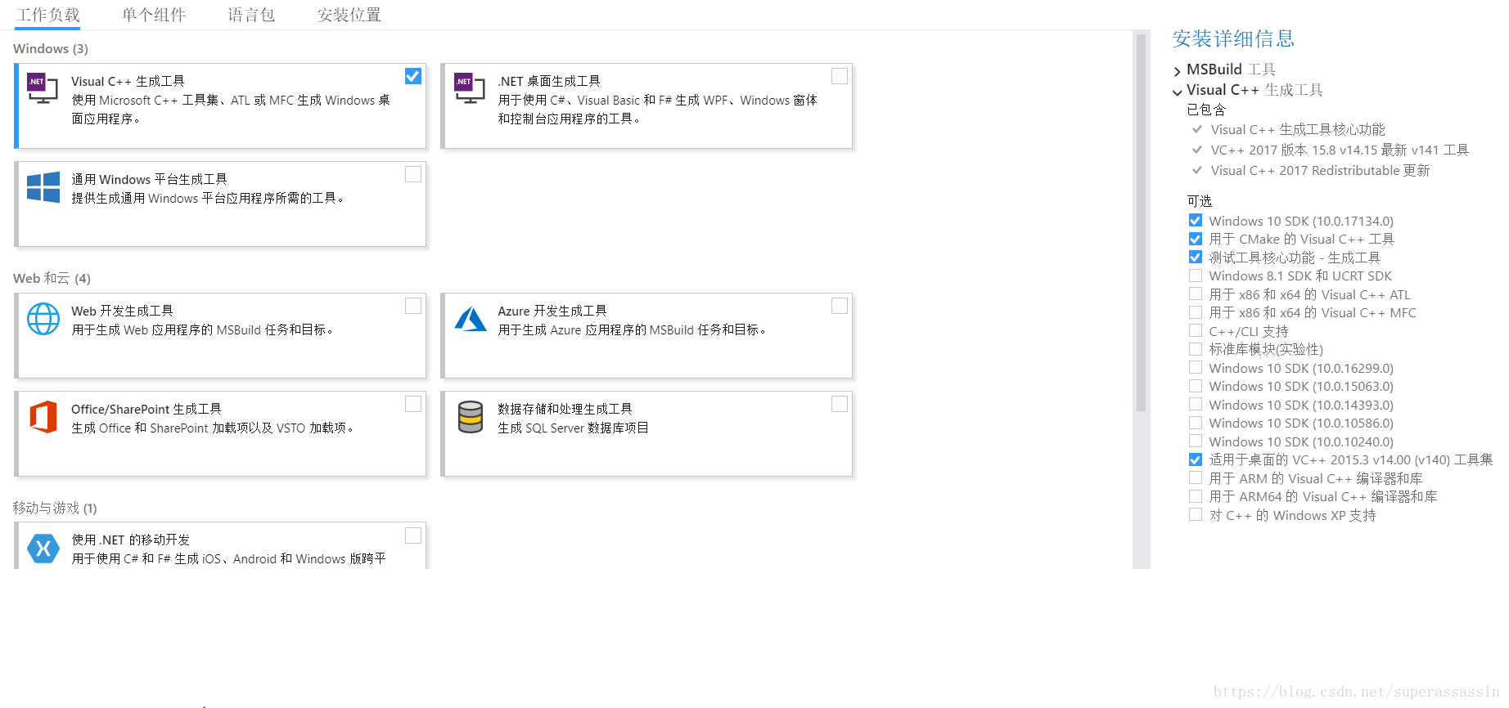Expand the MSBuild 工具 section
Image resolution: width=1509 pixels, height=708 pixels.
coord(1178,71)
